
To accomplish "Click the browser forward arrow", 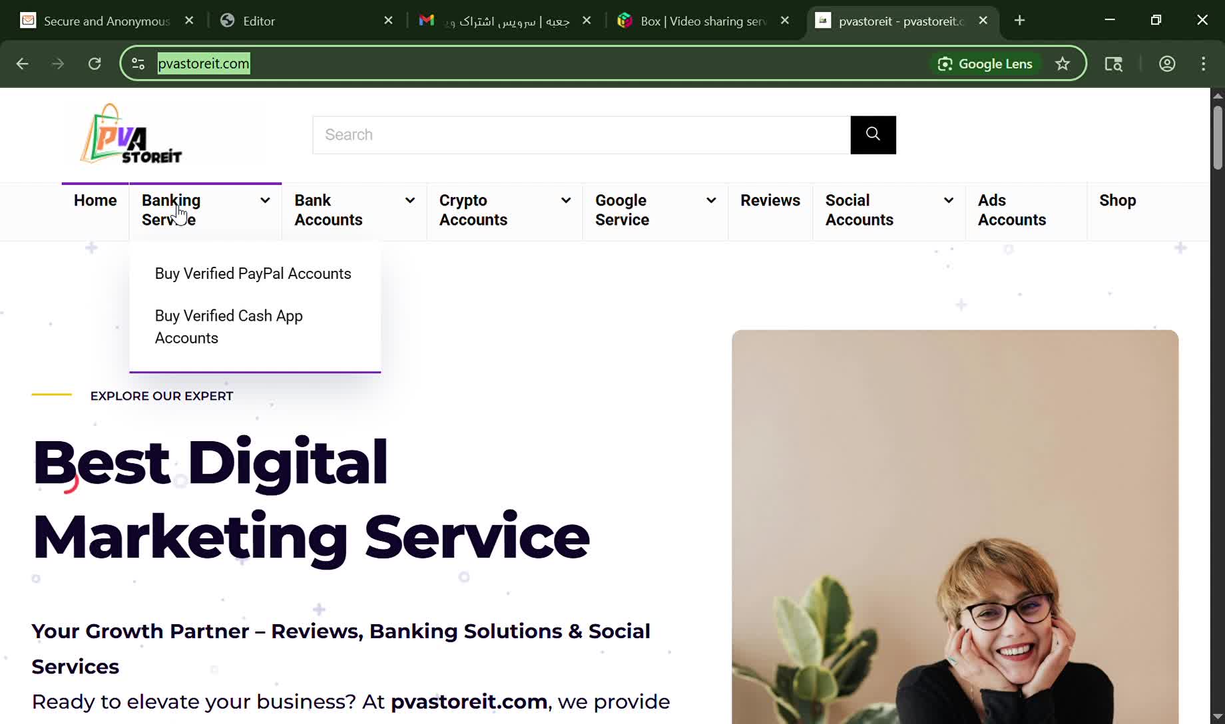I will pos(58,64).
